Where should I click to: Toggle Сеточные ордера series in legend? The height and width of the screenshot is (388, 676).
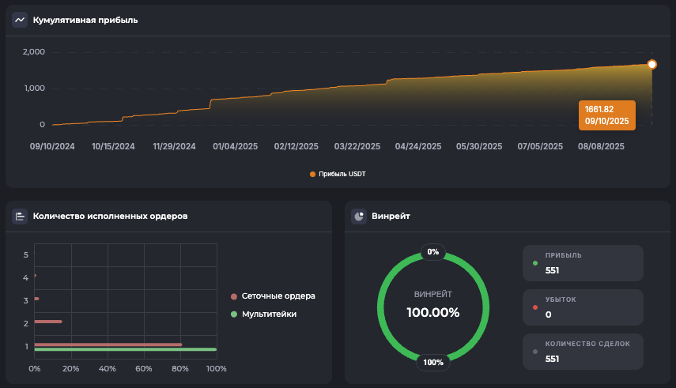tap(273, 296)
